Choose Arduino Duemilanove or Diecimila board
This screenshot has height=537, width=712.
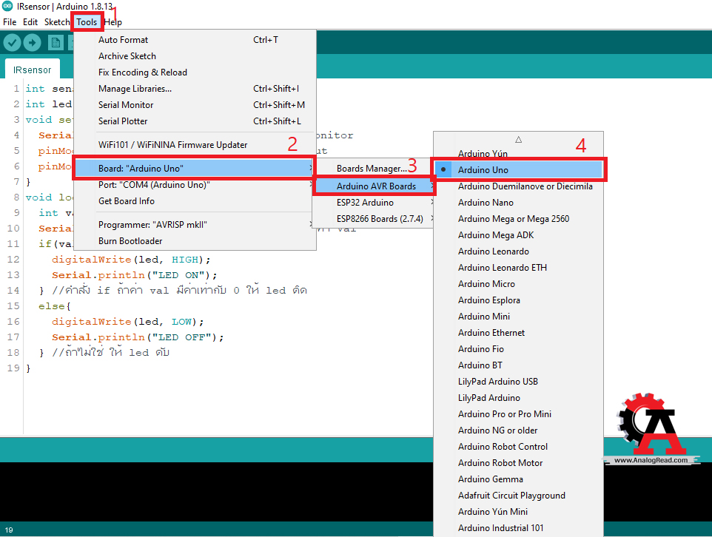tap(519, 186)
